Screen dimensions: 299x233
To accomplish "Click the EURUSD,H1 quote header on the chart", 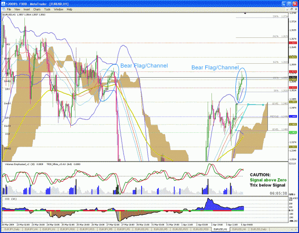I will [x=24, y=14].
